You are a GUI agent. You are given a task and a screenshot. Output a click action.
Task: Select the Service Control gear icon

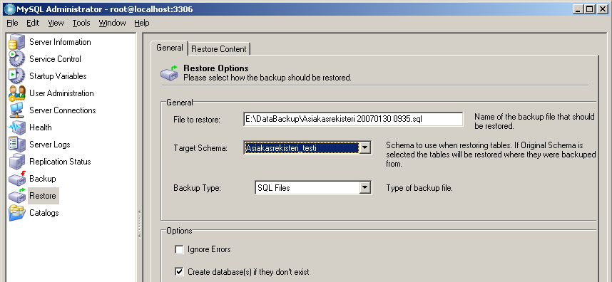pos(17,59)
